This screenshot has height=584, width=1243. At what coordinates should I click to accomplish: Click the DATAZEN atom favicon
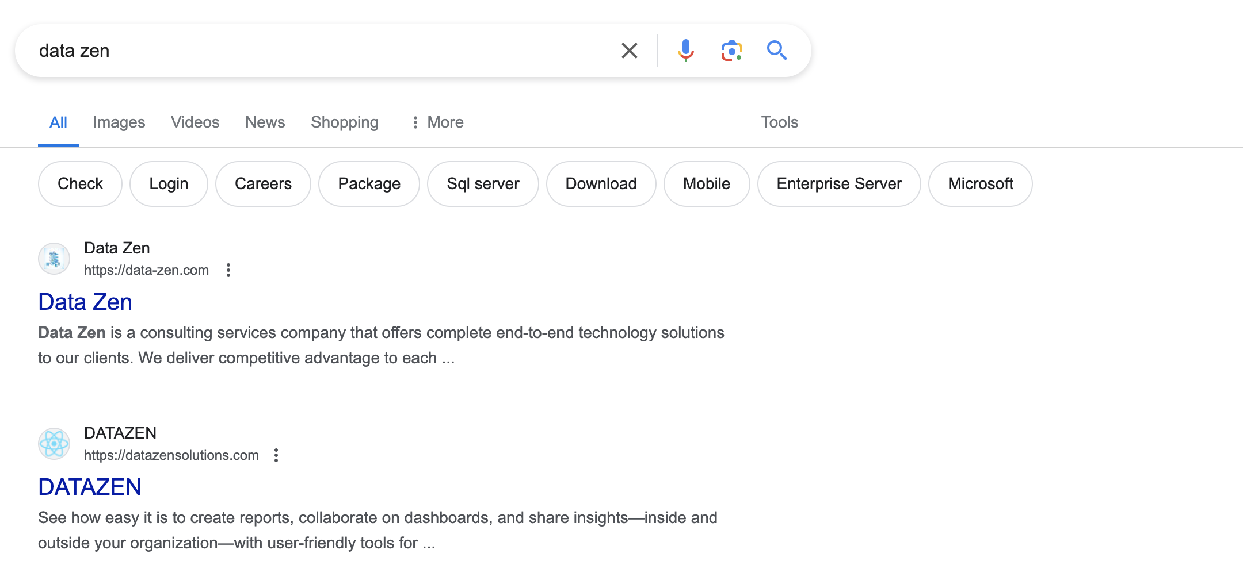pyautogui.click(x=54, y=444)
